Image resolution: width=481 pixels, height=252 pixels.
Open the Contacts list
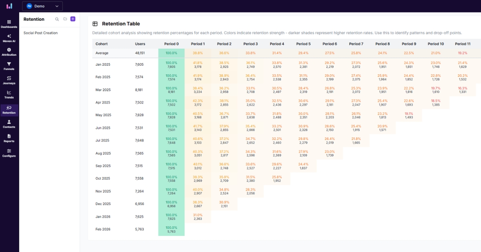(x=9, y=124)
